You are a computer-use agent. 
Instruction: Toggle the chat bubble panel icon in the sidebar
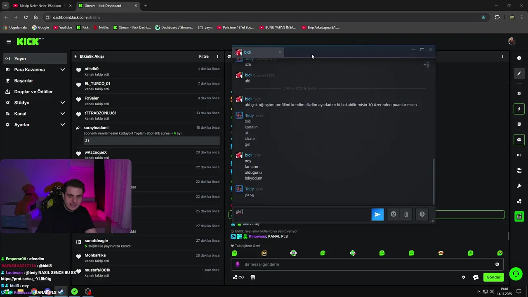[519, 140]
